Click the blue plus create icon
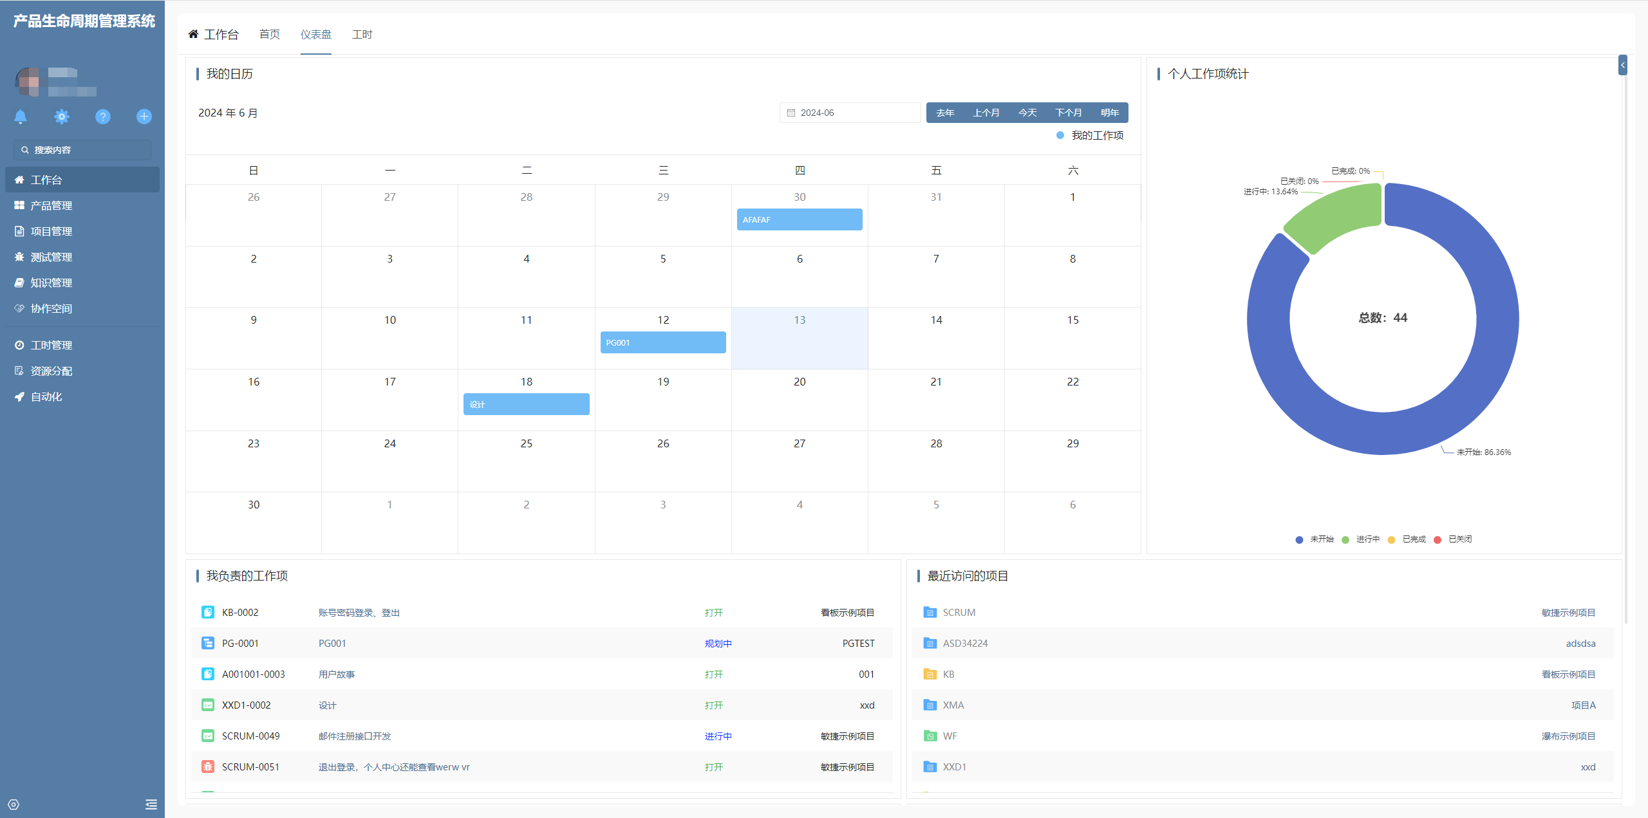Viewport: 1648px width, 818px height. pyautogui.click(x=144, y=116)
